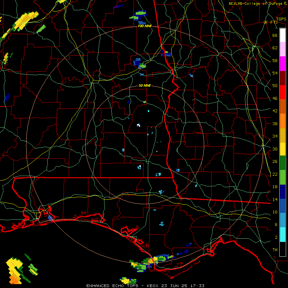
Task: Click the white swatch atop the TOPS legend
Action: click(x=283, y=35)
